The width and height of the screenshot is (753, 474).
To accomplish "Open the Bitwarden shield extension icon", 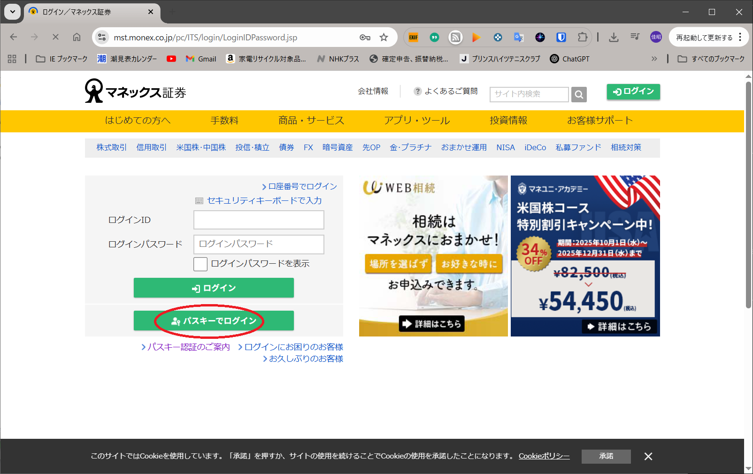I will point(561,38).
